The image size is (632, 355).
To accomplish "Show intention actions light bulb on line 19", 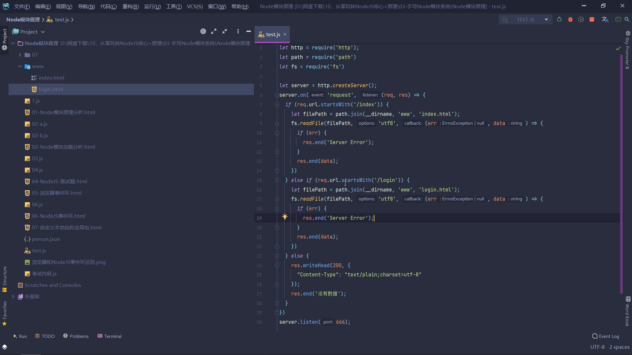I will pyautogui.click(x=285, y=216).
